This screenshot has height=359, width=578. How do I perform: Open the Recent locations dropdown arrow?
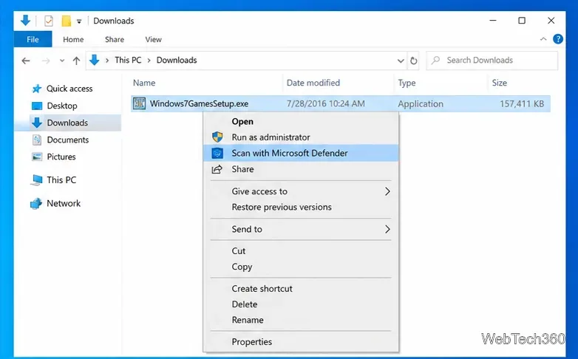pyautogui.click(x=62, y=61)
